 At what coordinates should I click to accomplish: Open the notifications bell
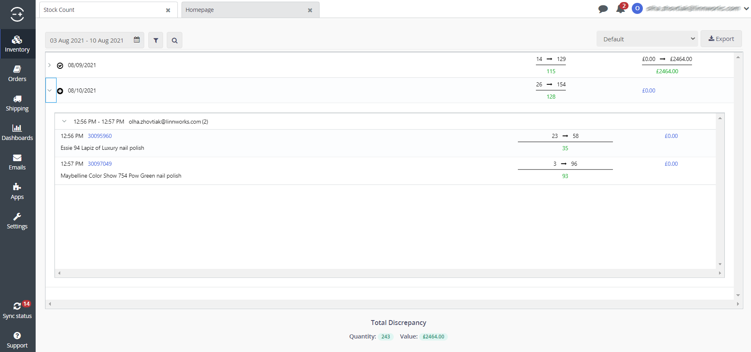pos(620,9)
